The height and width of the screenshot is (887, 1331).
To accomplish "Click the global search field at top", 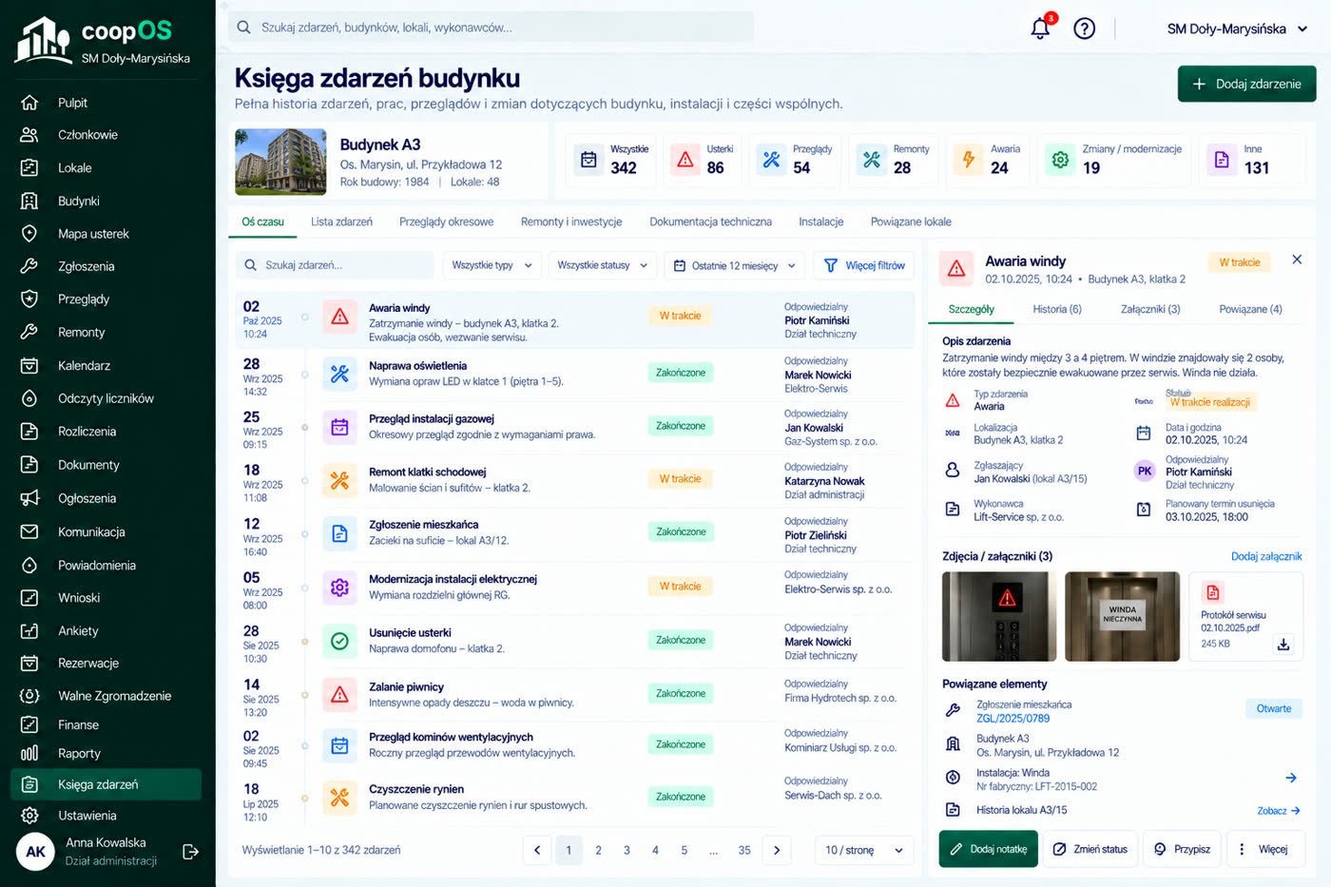I will click(x=491, y=28).
